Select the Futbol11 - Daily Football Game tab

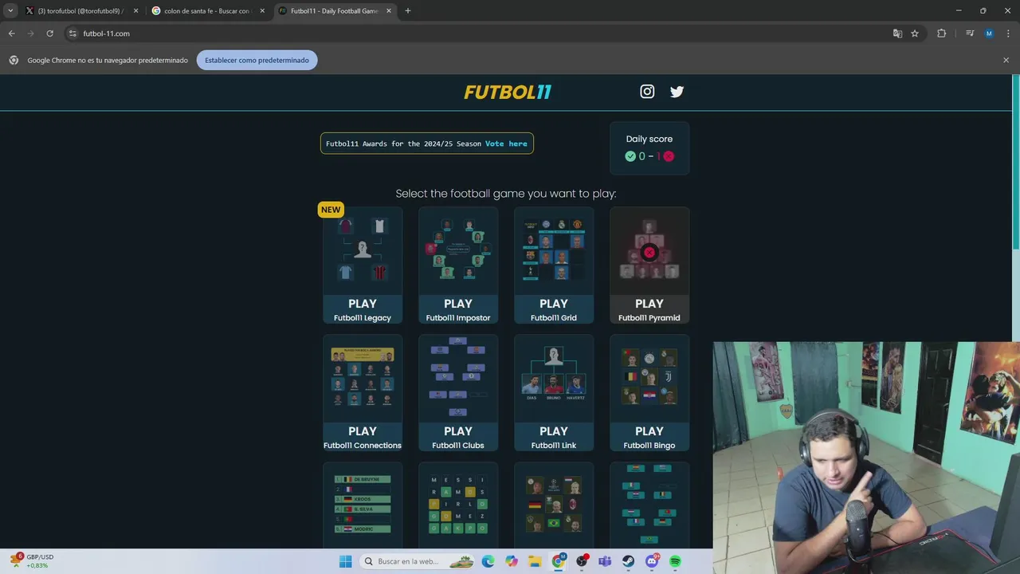pos(333,11)
